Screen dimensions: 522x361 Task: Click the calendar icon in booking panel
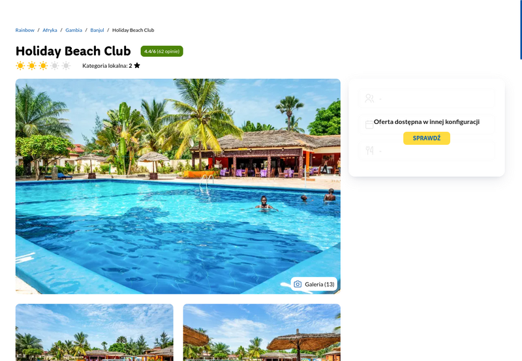[x=369, y=125]
